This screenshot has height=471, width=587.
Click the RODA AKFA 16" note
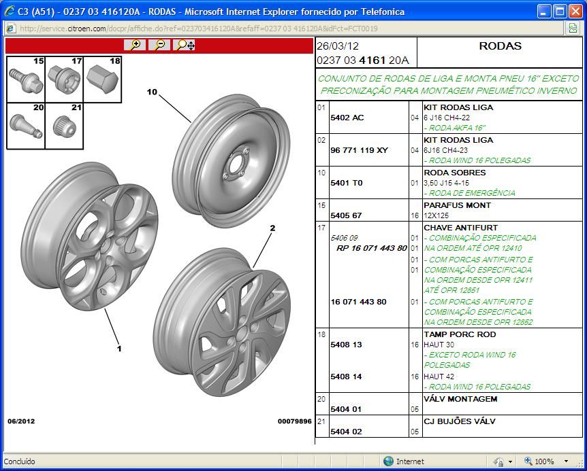tap(454, 128)
